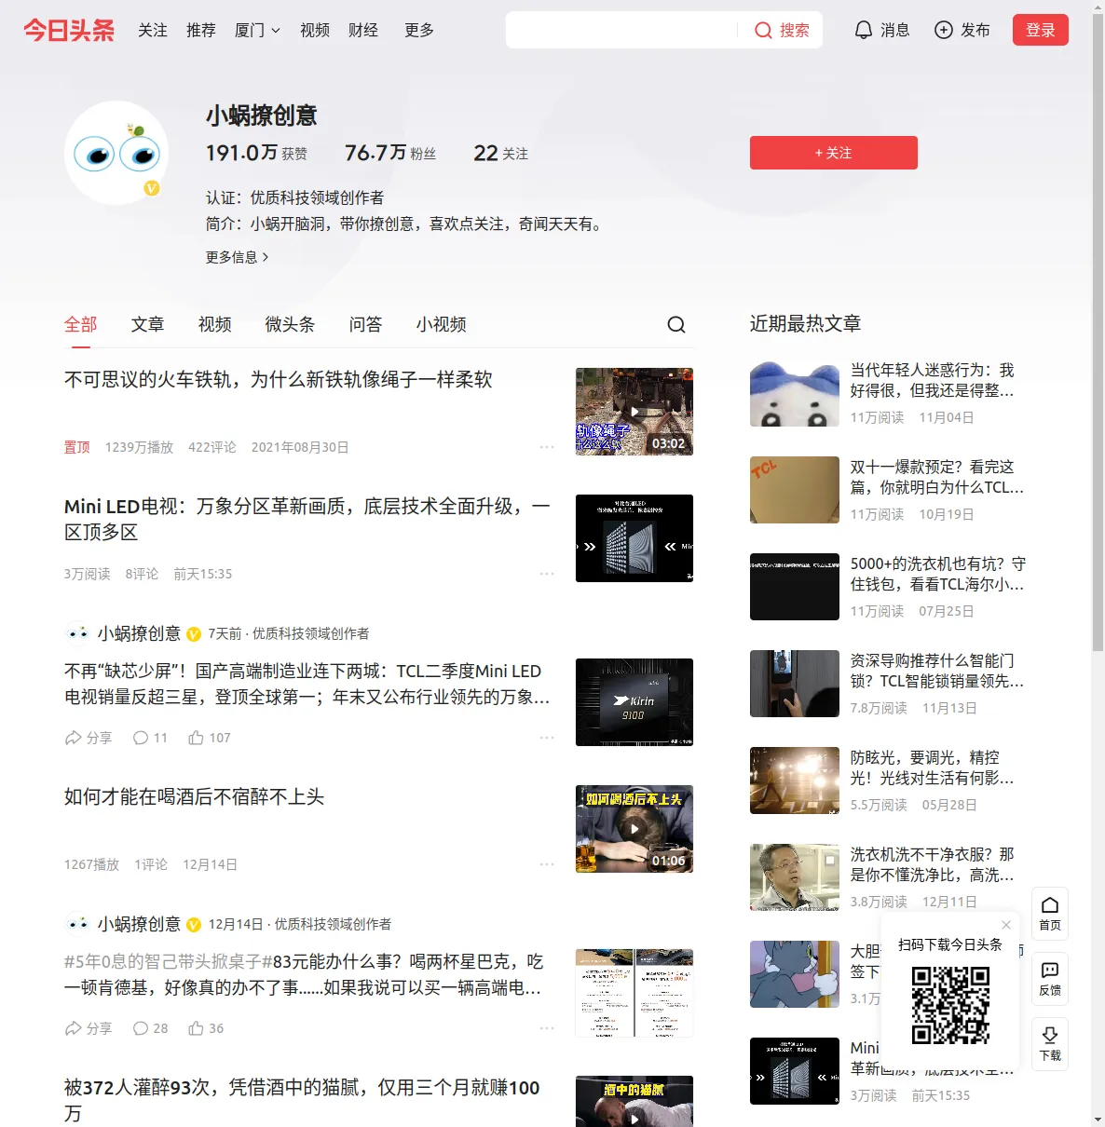Select the 全部 content tab

pos(81,324)
